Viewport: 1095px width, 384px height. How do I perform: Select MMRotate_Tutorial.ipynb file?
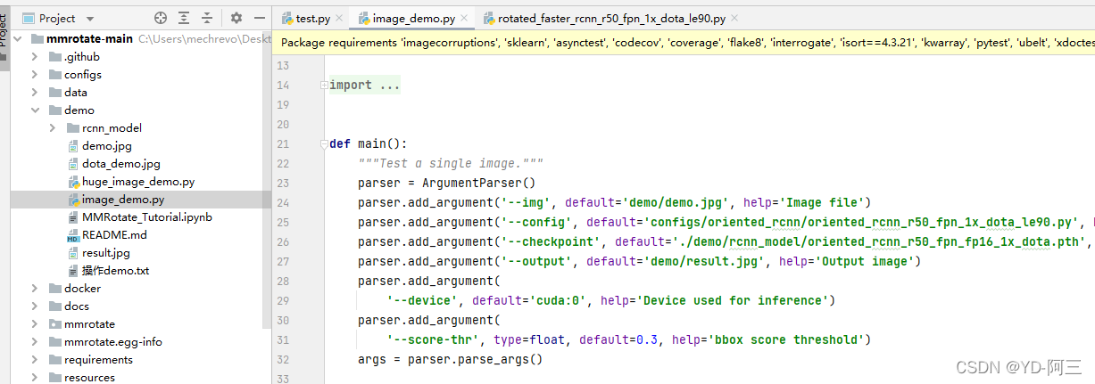[146, 217]
